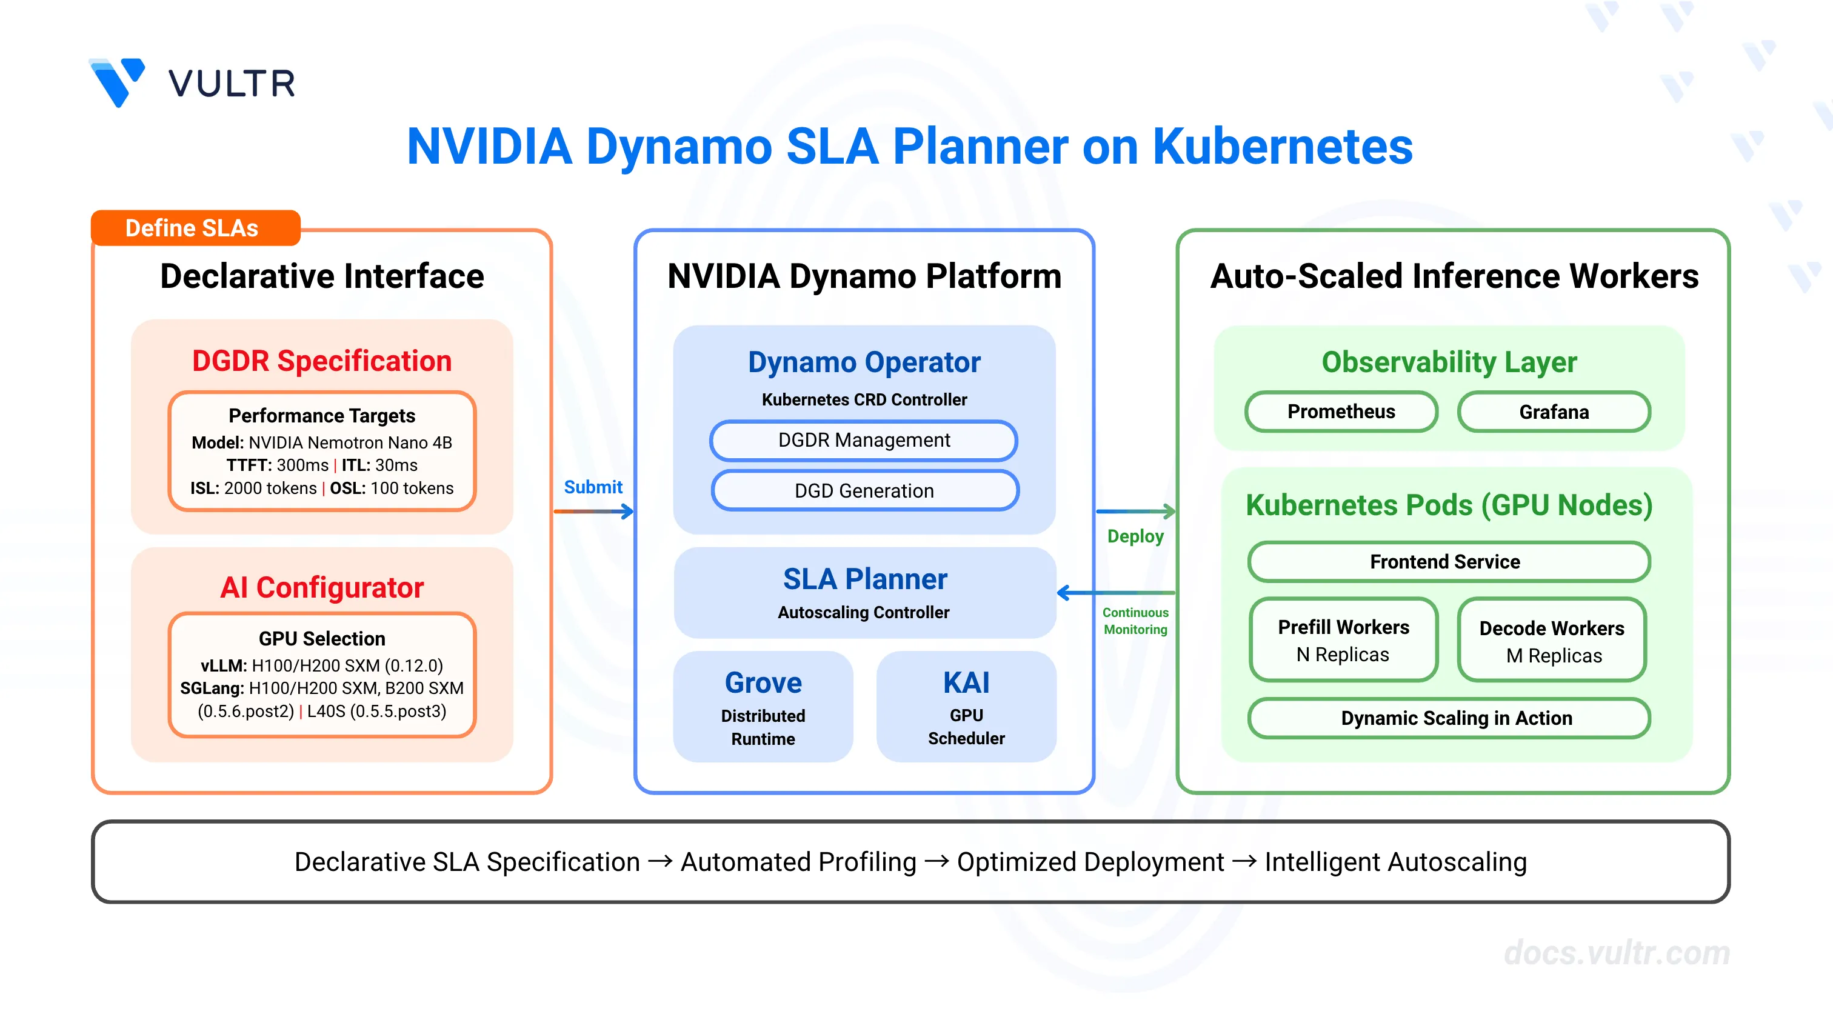Click the NVIDIA Dynamo SLA Planner title
Screen dimensions: 1833x1017
click(x=909, y=147)
